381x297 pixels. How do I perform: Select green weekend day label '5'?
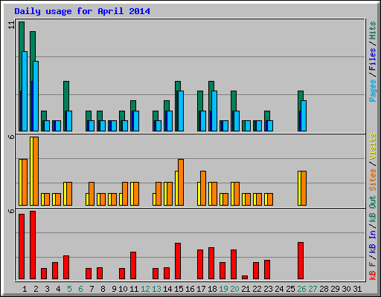coord(69,289)
